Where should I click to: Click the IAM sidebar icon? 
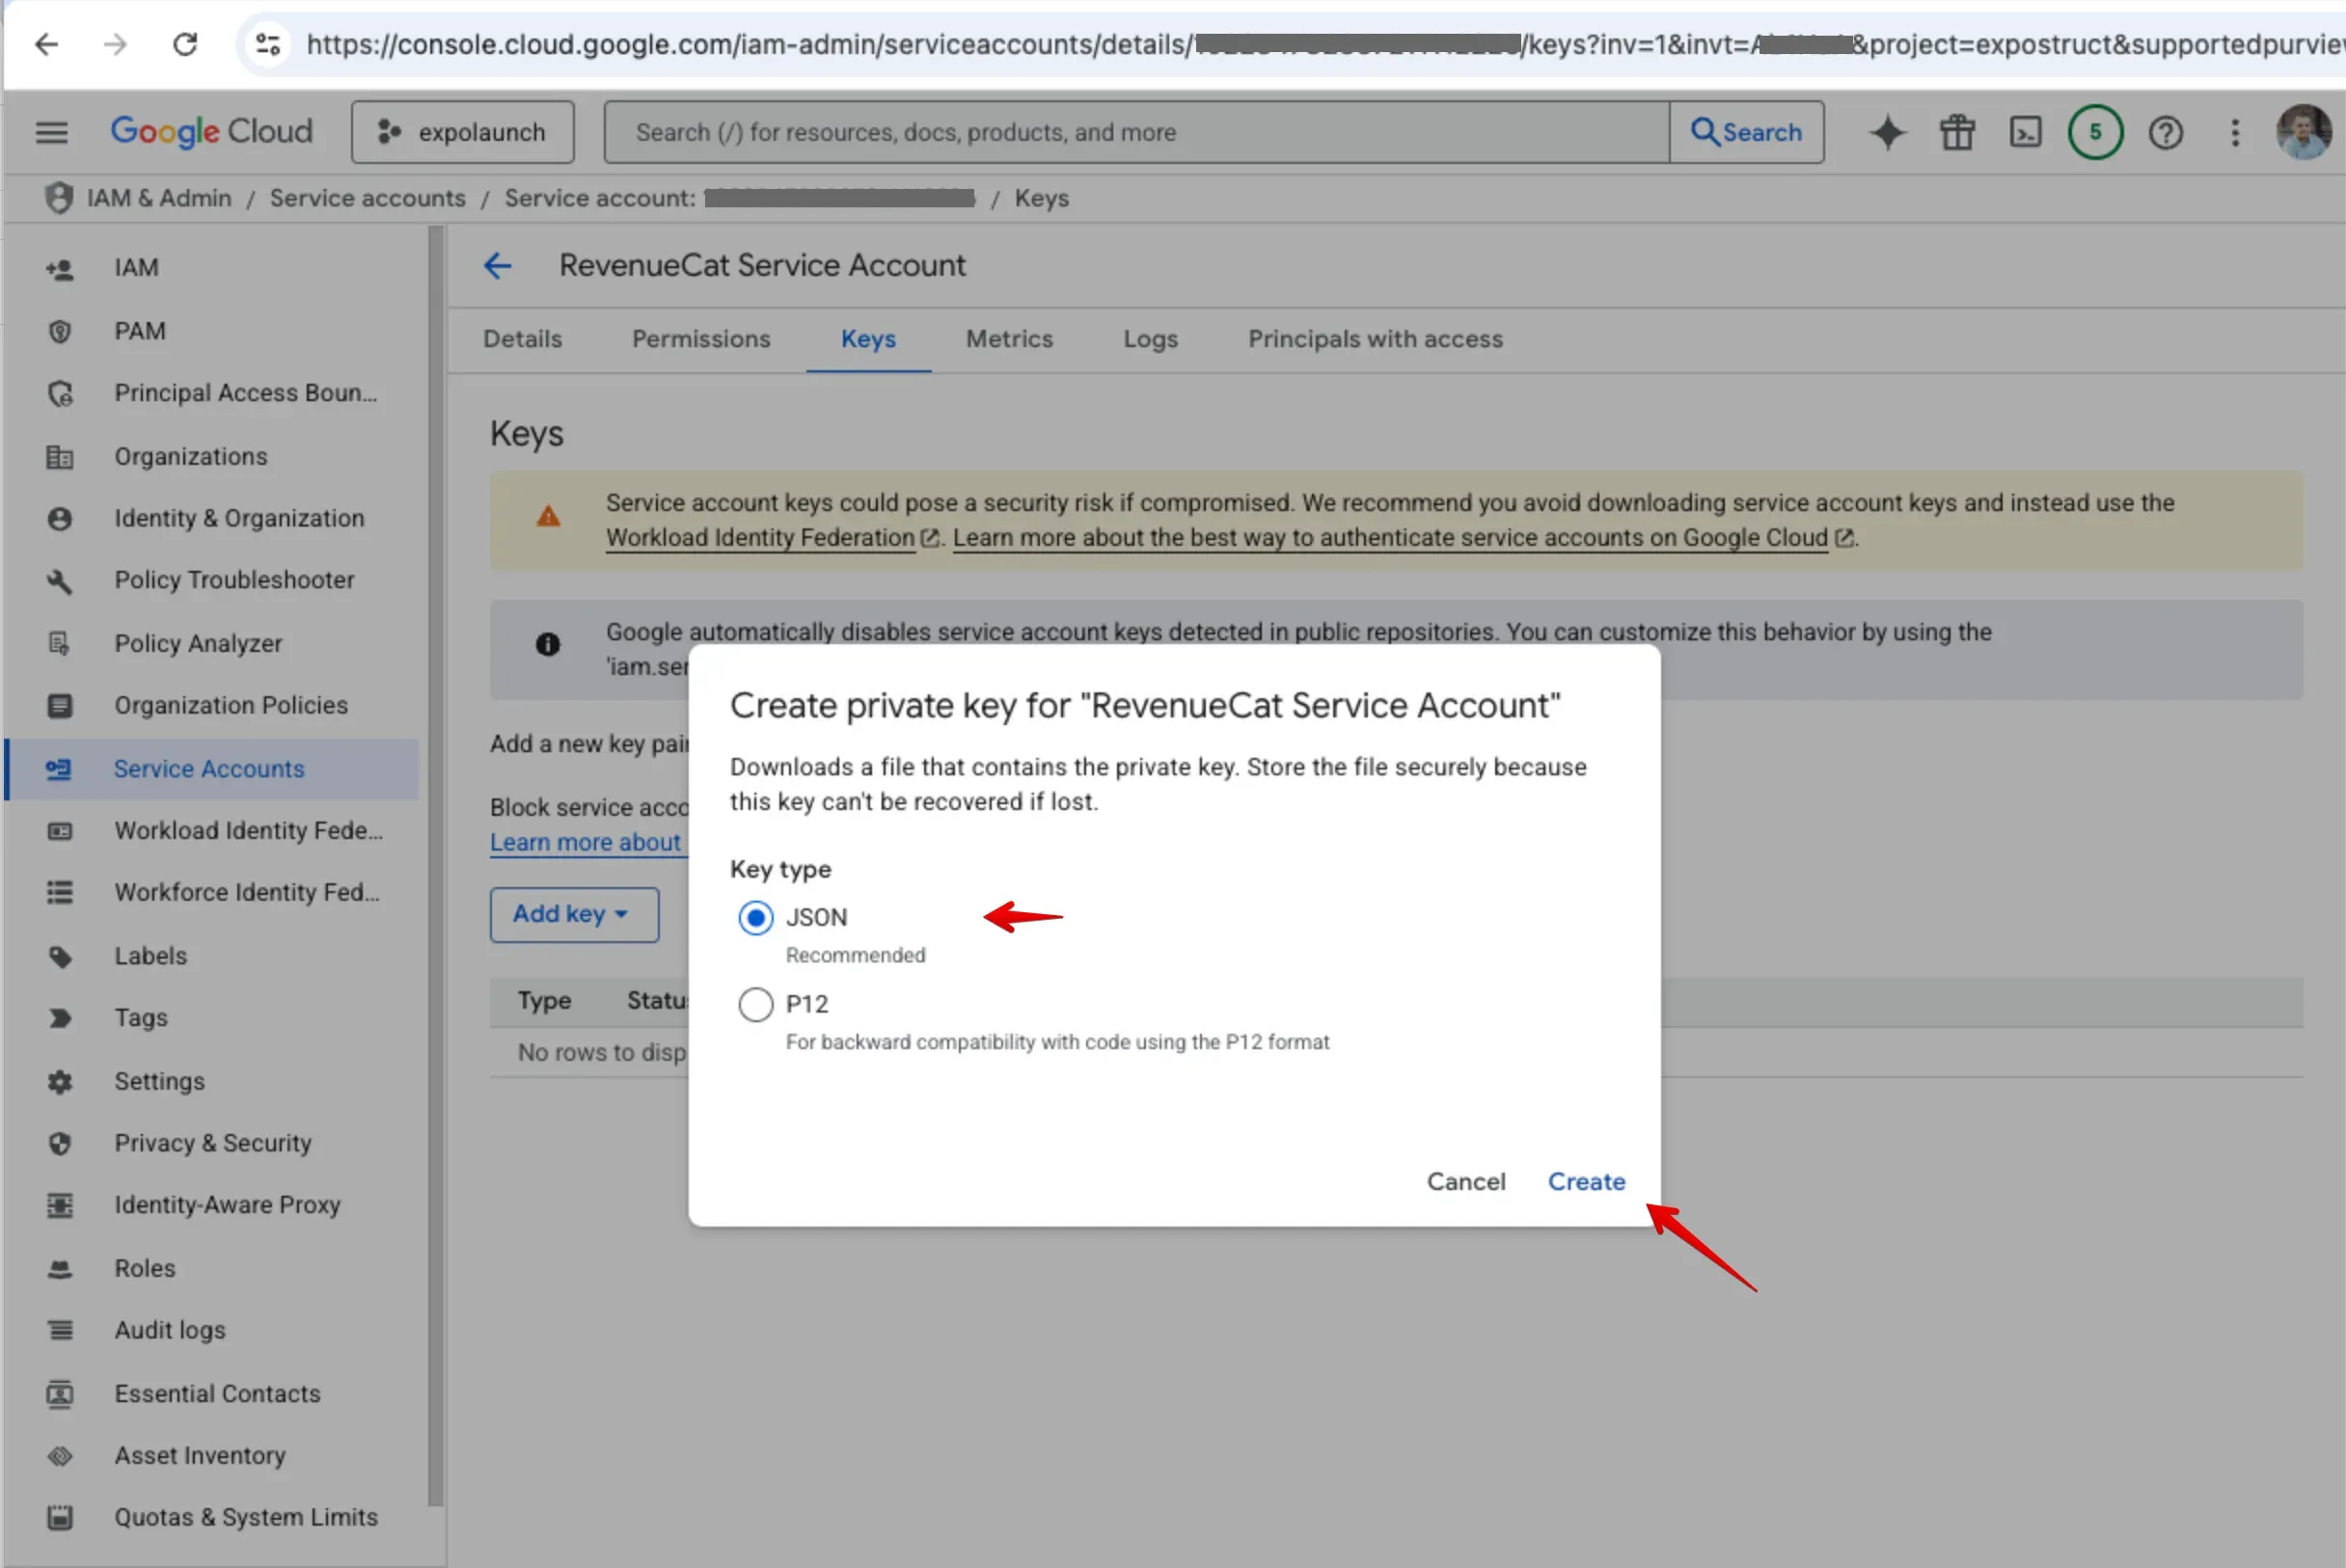(x=59, y=268)
